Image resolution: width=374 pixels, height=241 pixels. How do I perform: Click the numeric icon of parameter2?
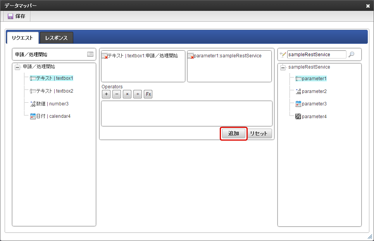tap(298, 91)
